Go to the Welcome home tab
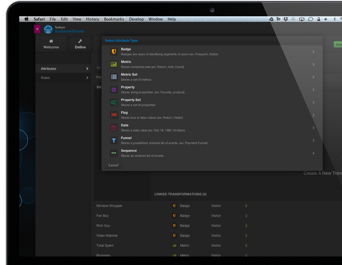This screenshot has height=265, width=342. coord(51,44)
